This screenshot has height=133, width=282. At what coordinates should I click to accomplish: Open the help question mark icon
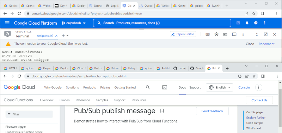pos(256,23)
